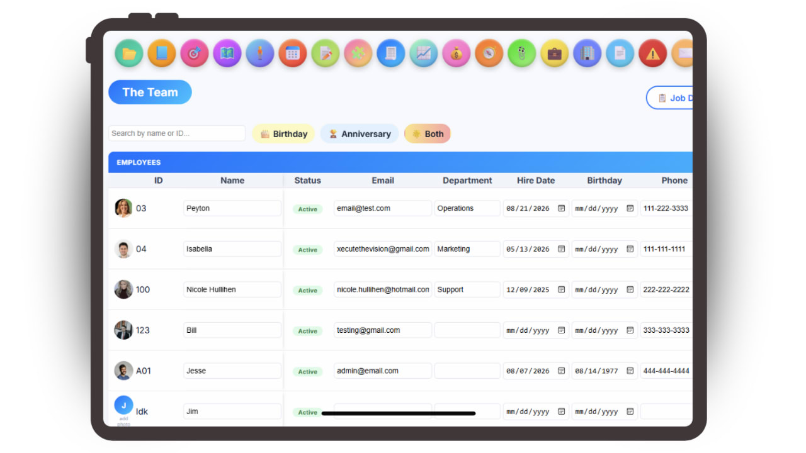
Task: Select the Birthday filter
Action: (x=283, y=133)
